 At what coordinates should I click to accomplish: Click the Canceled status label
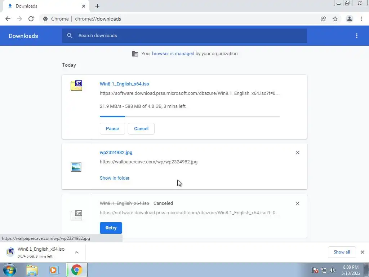[x=163, y=203]
